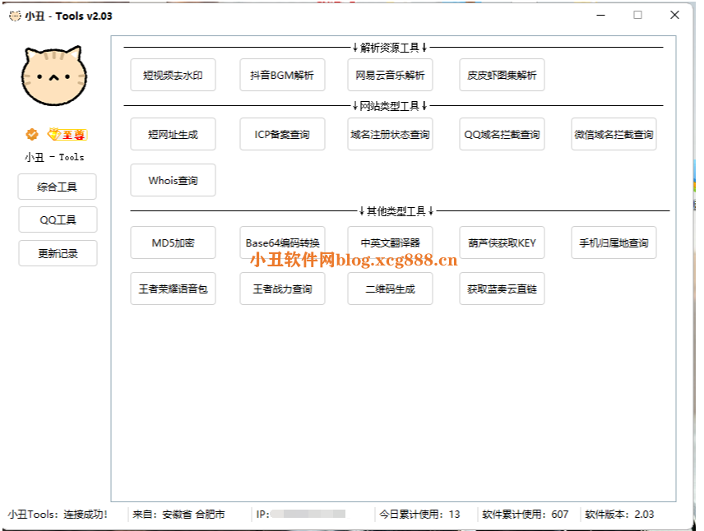Open 二维码生成 tool
This screenshot has height=531, width=704.
pos(390,289)
